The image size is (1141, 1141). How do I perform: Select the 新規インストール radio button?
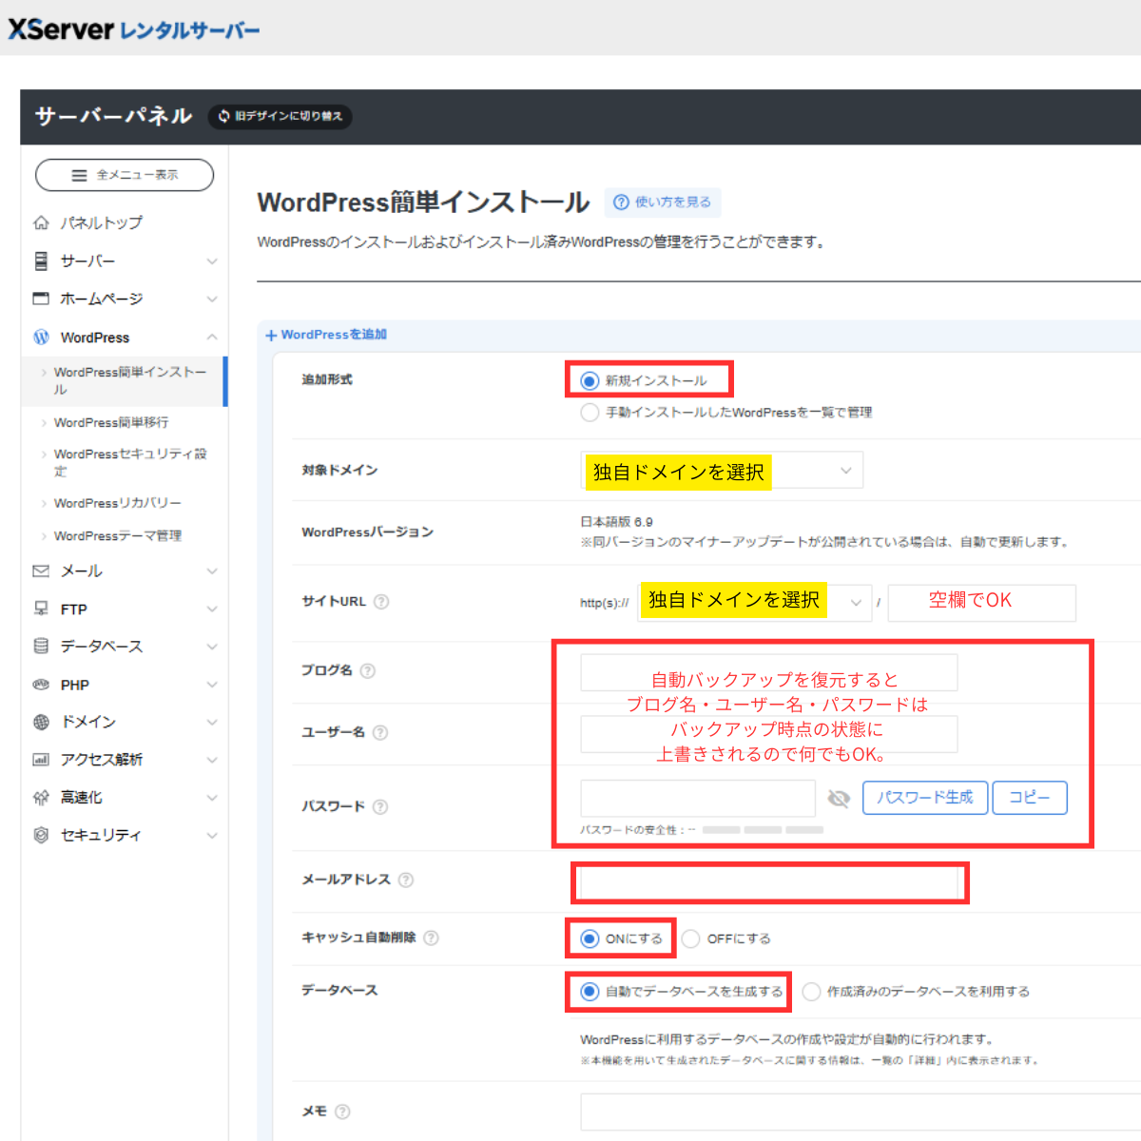pos(590,381)
